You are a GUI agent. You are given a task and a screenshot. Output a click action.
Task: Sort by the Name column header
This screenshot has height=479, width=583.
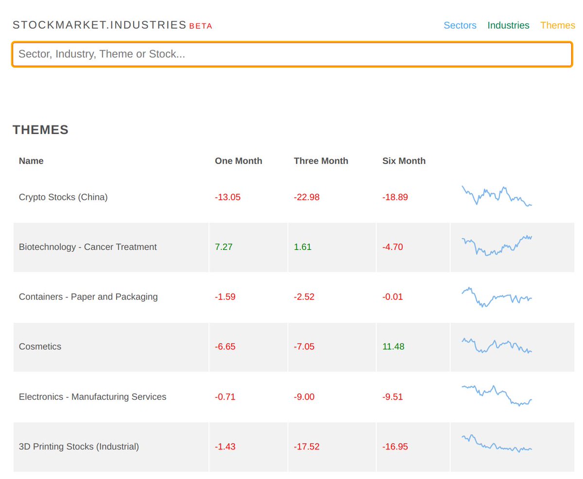31,161
